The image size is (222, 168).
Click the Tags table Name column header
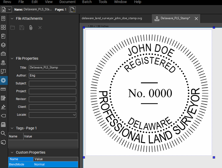[x=16, y=136]
